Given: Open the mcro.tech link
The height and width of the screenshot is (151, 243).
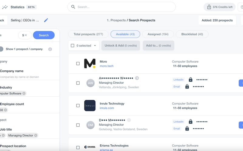Looking at the screenshot, I should tap(107, 66).
